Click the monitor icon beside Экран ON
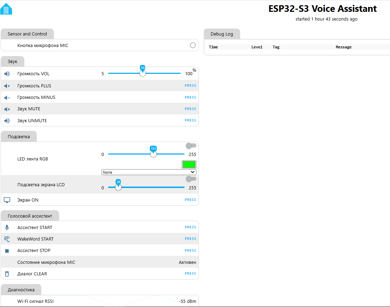Image resolution: width=390 pixels, height=307 pixels. 7,200
